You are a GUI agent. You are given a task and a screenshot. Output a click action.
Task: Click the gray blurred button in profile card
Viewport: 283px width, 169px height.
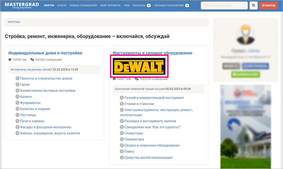pyautogui.click(x=231, y=66)
